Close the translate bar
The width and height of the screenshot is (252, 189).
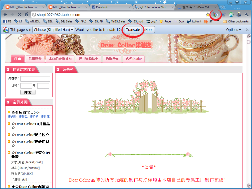247,30
